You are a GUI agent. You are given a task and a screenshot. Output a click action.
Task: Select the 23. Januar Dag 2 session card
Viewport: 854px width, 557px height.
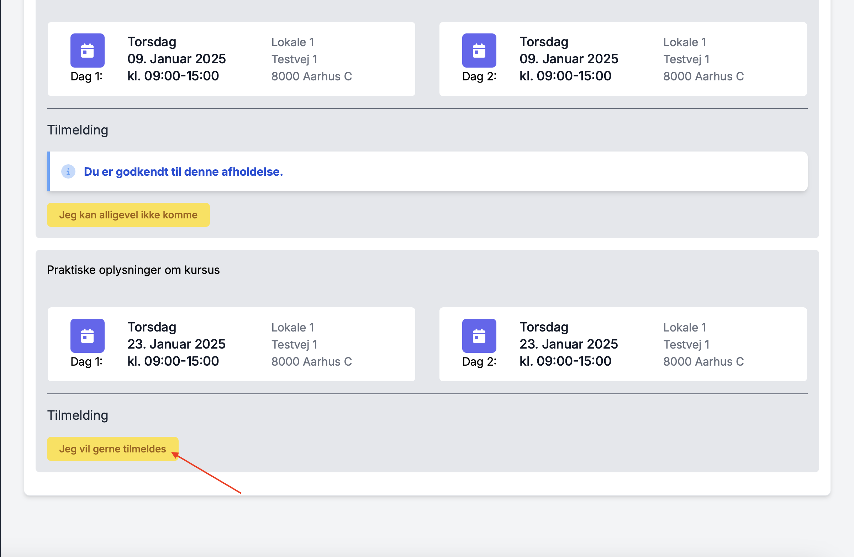point(623,344)
